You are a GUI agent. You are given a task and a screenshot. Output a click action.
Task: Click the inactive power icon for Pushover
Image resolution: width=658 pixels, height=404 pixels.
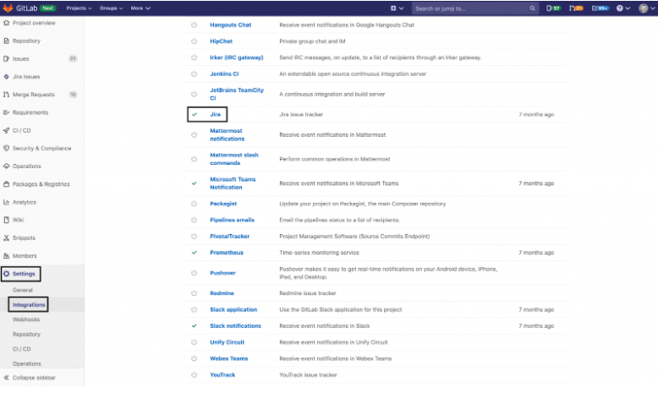[x=194, y=273]
